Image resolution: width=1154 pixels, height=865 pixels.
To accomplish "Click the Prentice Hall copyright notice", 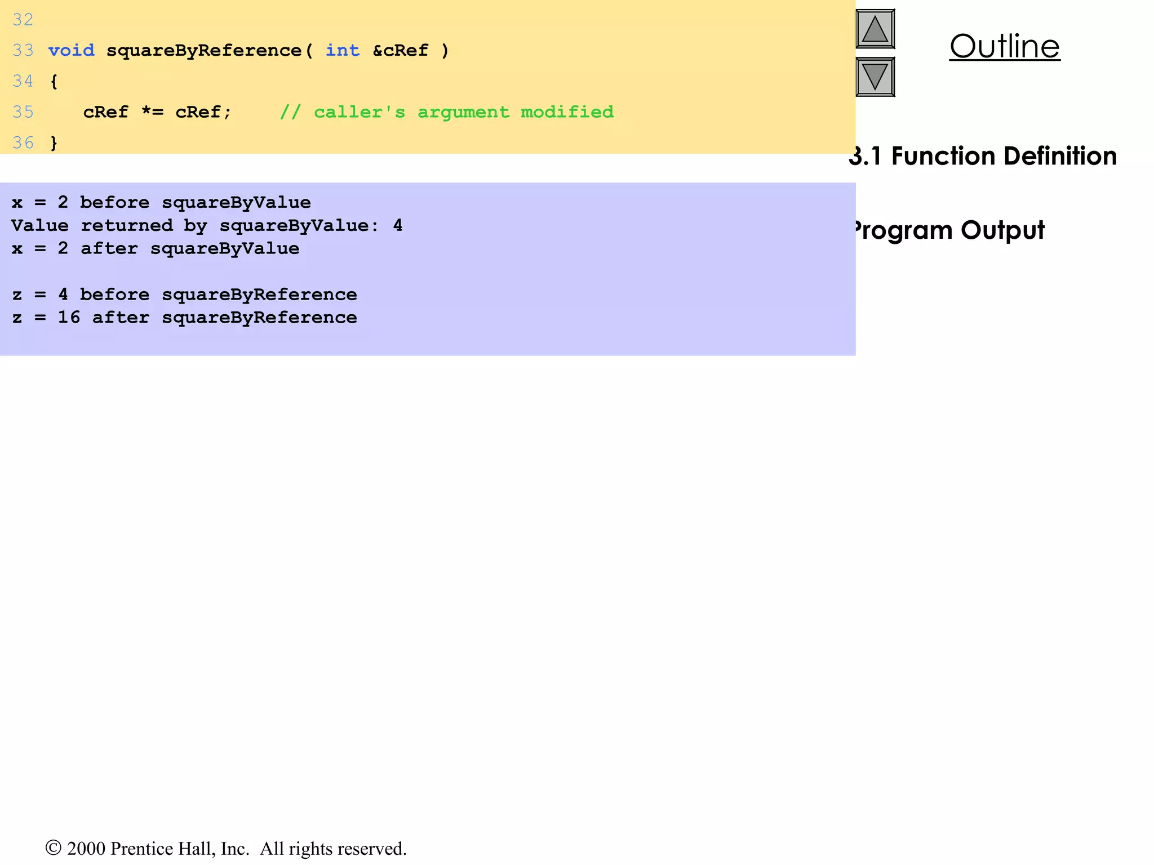I will pos(226,849).
